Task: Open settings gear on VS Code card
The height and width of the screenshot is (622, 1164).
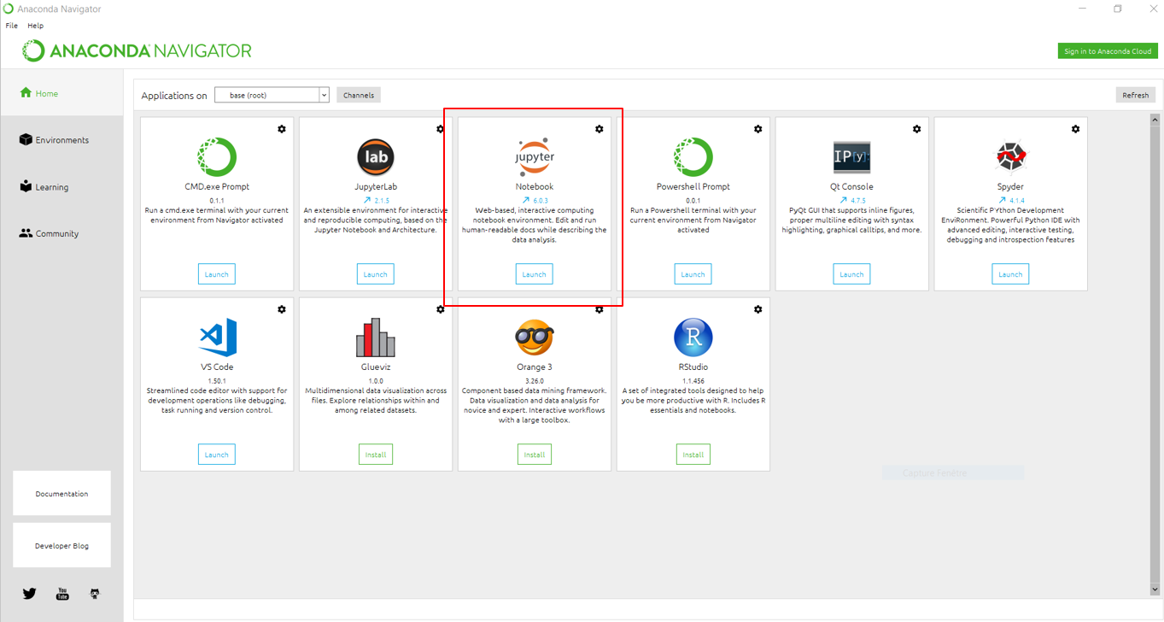Action: click(282, 309)
